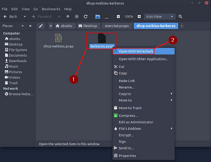Zoom out with the minus icon
Viewport: 211px width, 162px height.
(118, 17)
